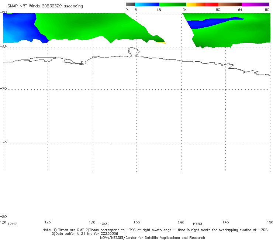
Task: Click the NOAA/NESDIS credit line
Action: pyautogui.click(x=152, y=237)
